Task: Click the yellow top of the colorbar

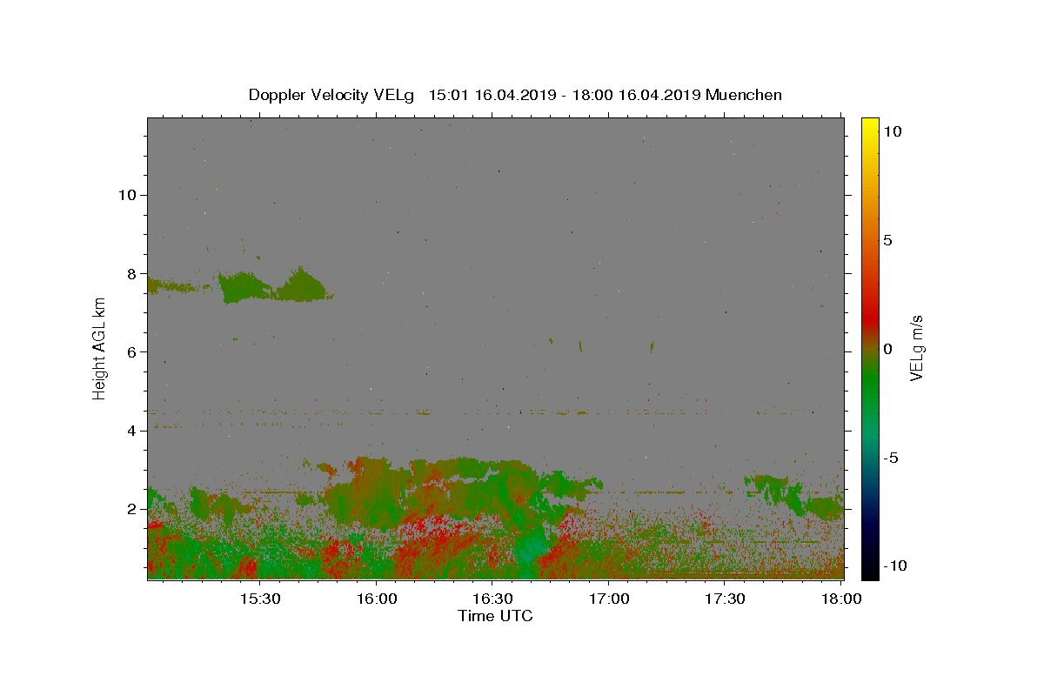Action: [x=870, y=126]
